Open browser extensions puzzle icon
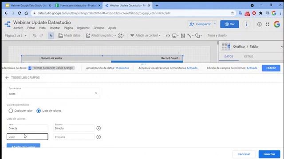The image size is (284, 159). coord(260,13)
